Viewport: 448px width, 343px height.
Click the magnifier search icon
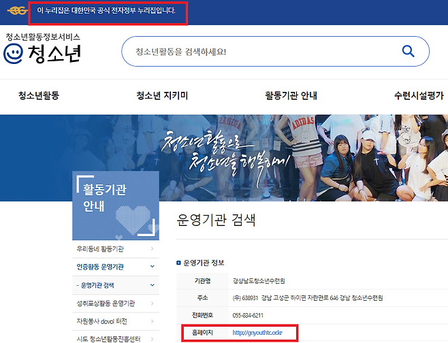click(x=408, y=52)
